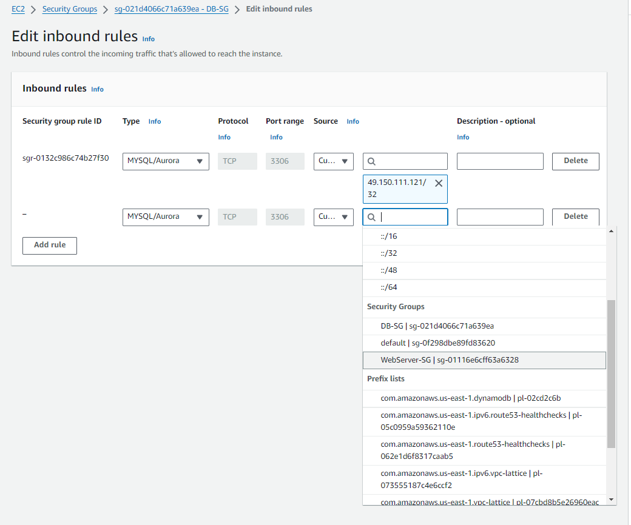
Task: Open the Custom source dropdown of the first rule
Action: point(333,161)
